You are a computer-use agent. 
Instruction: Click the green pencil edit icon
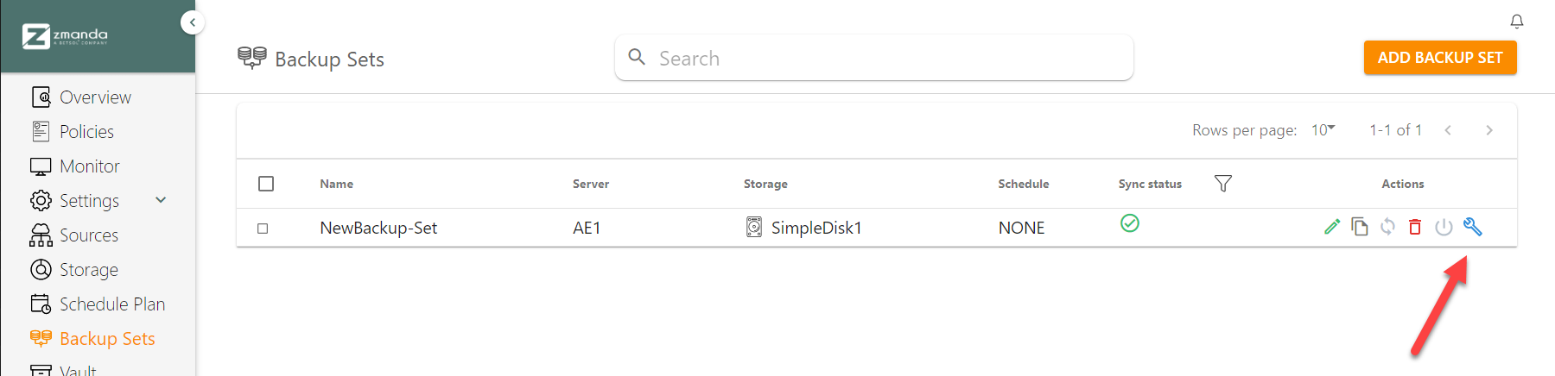[1332, 227]
